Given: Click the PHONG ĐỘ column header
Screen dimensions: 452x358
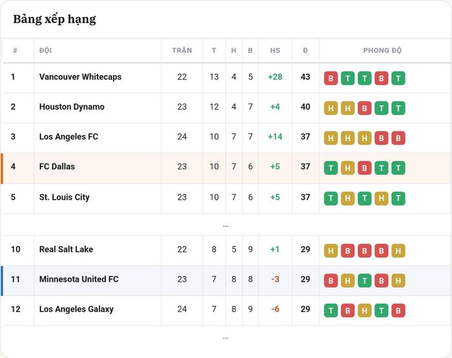Looking at the screenshot, I should [x=382, y=50].
